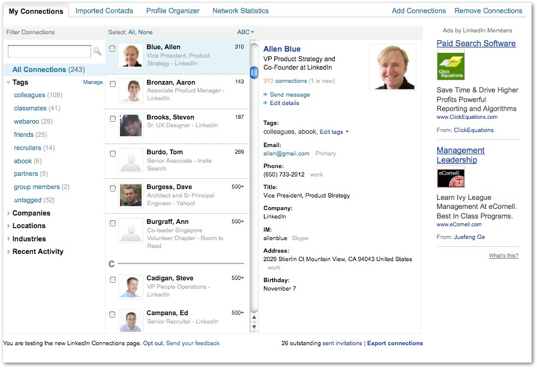
Task: Open the ABC sort dropdown
Action: click(x=245, y=32)
